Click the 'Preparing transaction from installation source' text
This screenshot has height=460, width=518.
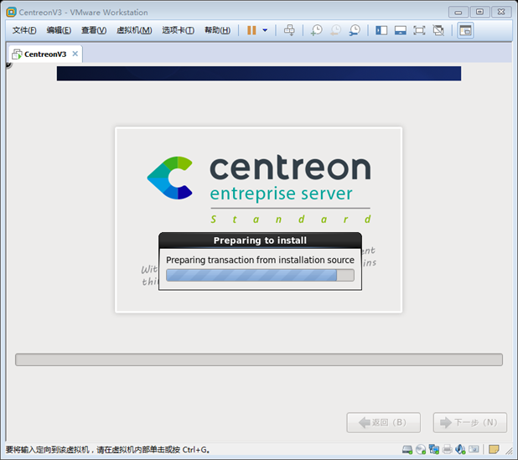[260, 261]
